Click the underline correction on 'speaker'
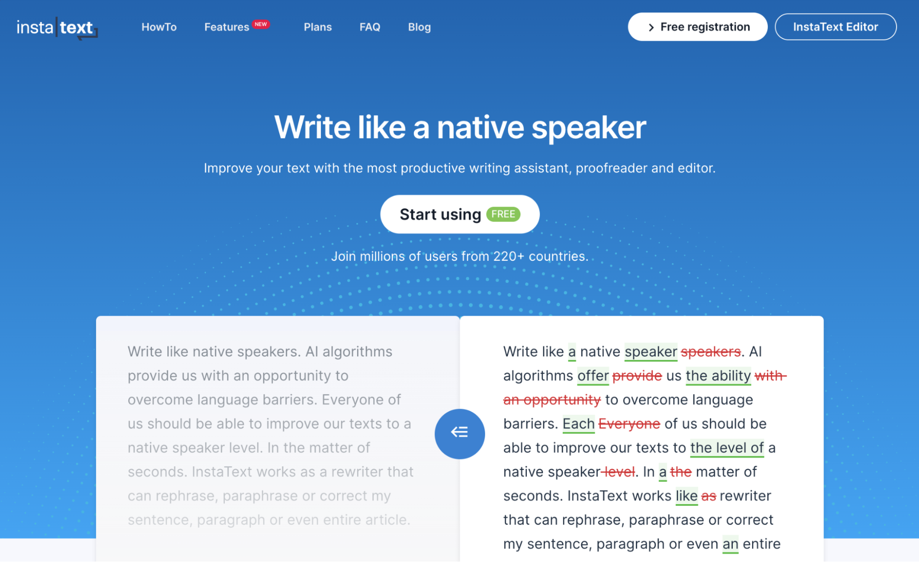The image size is (919, 562). tap(651, 351)
